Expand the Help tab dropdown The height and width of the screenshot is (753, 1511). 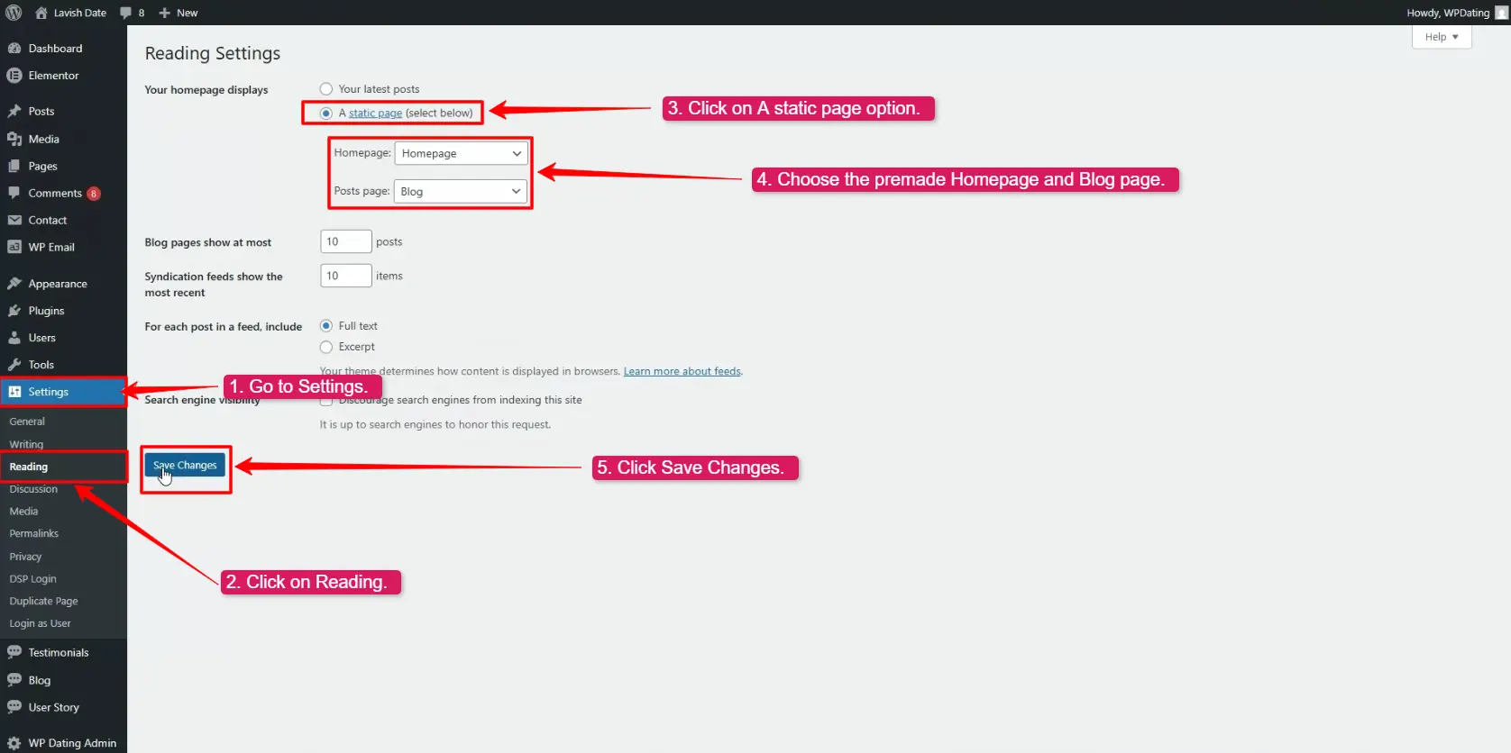point(1441,37)
